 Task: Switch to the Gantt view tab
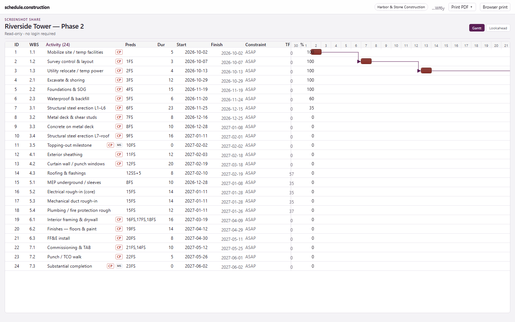[477, 28]
